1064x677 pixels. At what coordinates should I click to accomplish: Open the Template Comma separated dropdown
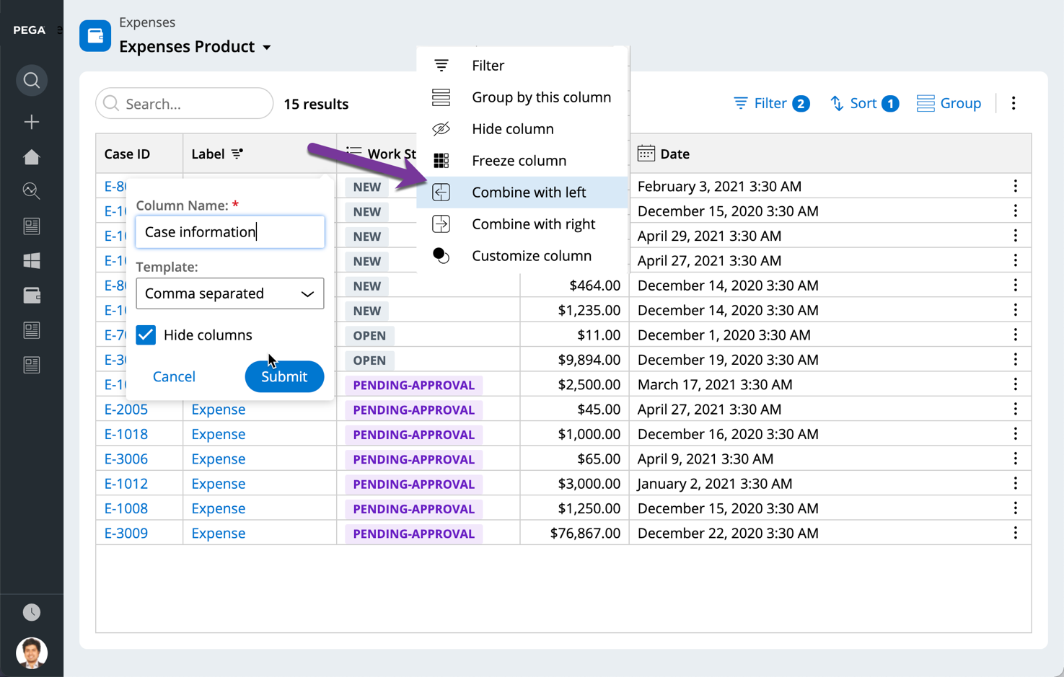[229, 293]
